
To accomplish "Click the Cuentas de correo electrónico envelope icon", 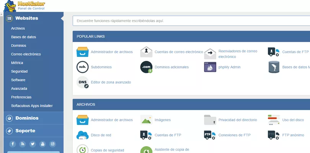I will (x=146, y=52).
